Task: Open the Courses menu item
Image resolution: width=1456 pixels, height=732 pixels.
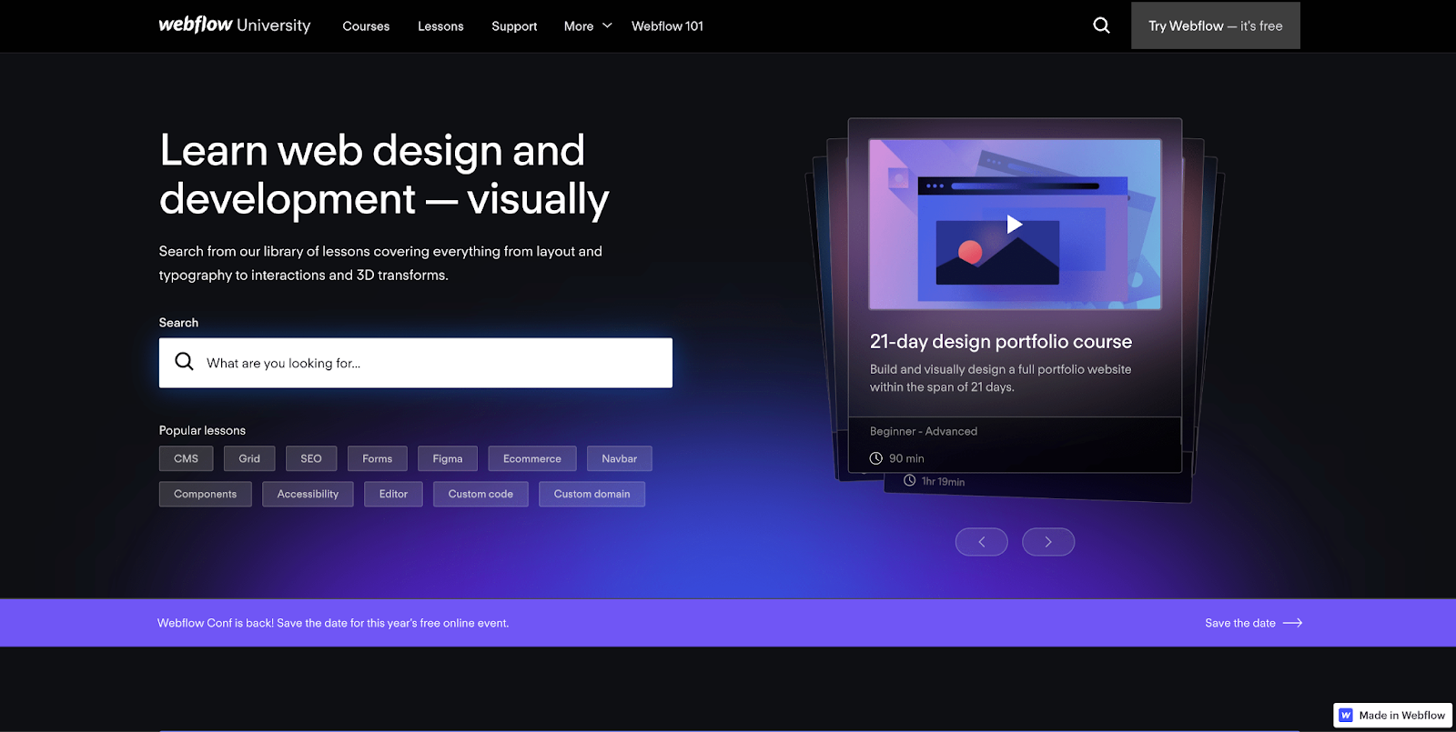Action: [x=366, y=26]
